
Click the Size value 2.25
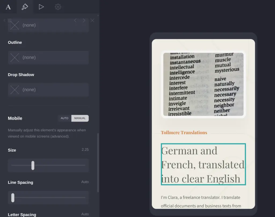click(85, 150)
